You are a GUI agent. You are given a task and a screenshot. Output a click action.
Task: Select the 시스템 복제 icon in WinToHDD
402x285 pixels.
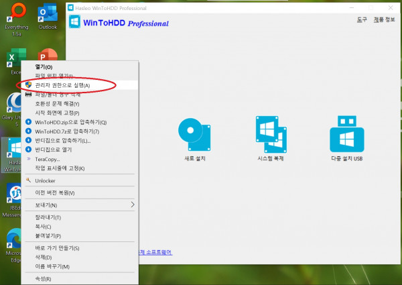pos(271,134)
